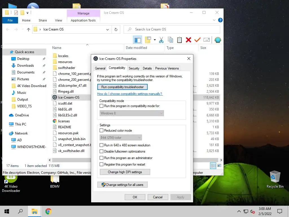Click the Rename icon in the toolbar

(x=206, y=40)
